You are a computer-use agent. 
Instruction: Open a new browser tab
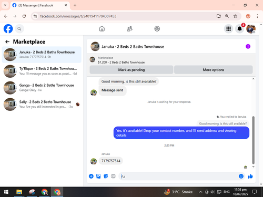(x=75, y=5)
